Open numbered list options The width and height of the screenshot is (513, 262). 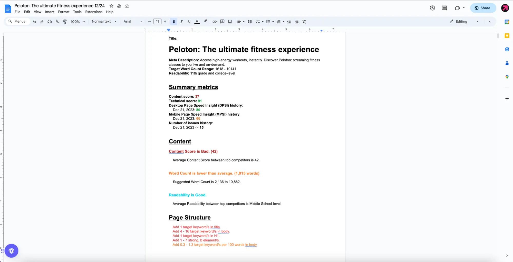[x=280, y=22]
